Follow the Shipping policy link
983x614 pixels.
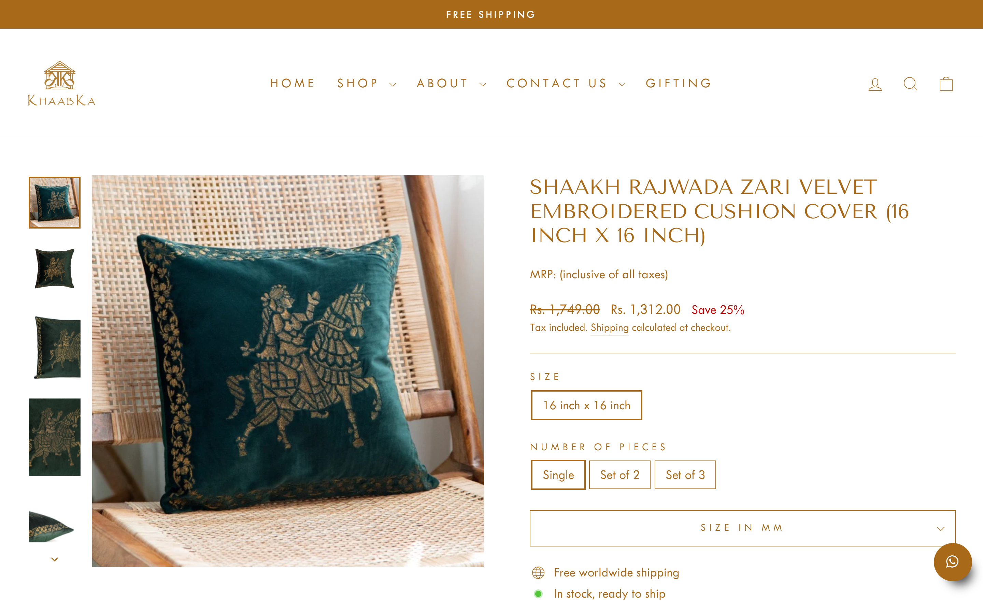click(609, 328)
